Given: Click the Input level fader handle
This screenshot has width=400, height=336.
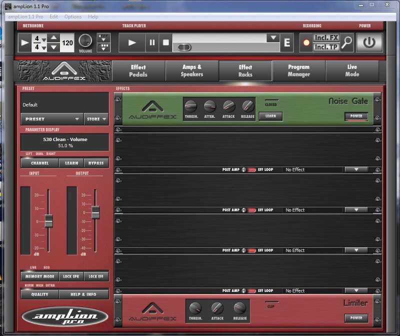Looking at the screenshot, I should pos(48,220).
